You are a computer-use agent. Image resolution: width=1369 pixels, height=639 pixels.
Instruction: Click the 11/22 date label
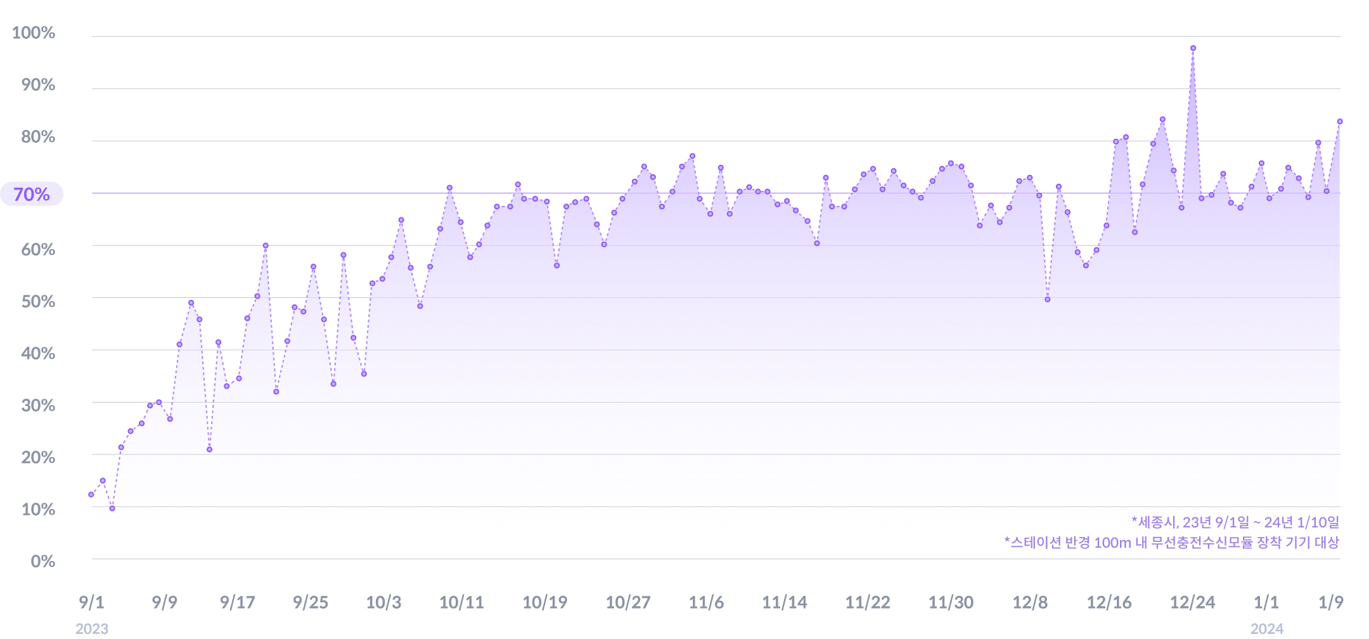[x=868, y=602]
